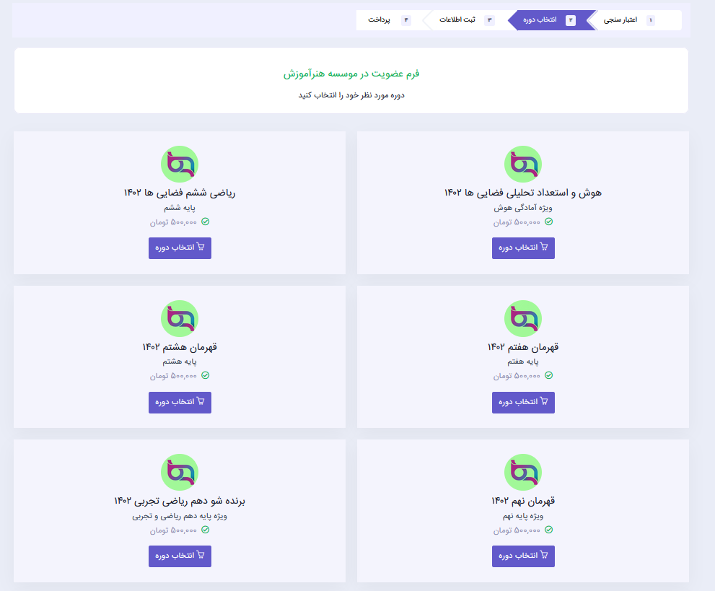Click green check icon beside قهرمان نهم price

pyautogui.click(x=548, y=530)
